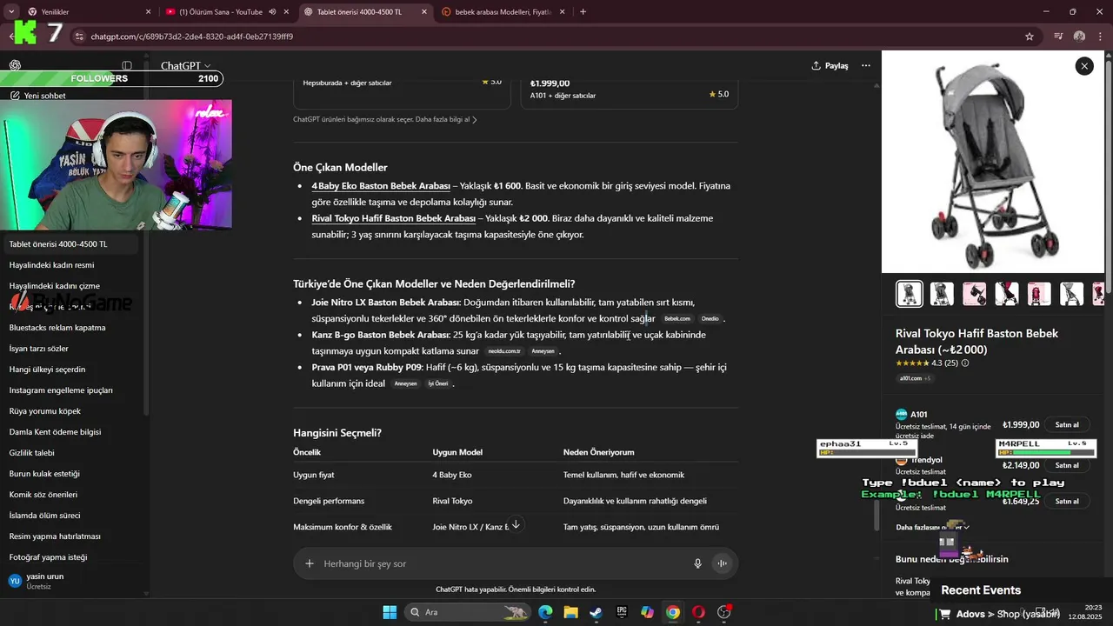
Task: Open File Explorer from the taskbar
Action: pyautogui.click(x=570, y=612)
